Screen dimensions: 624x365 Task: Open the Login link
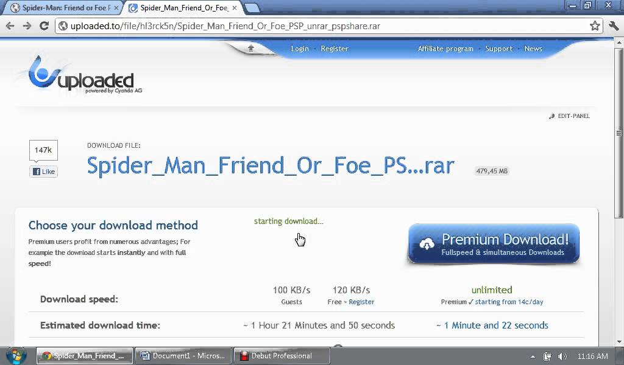tap(300, 49)
